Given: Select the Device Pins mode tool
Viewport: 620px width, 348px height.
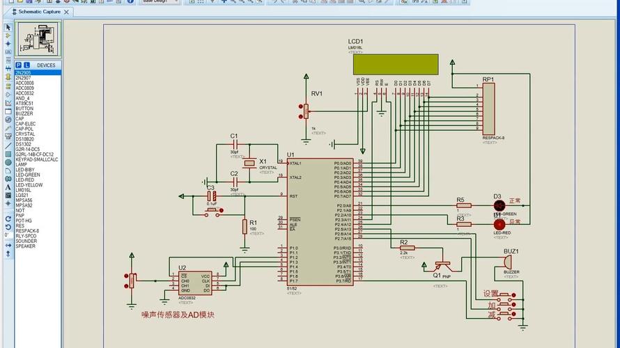Looking at the screenshot, I should 8,95.
